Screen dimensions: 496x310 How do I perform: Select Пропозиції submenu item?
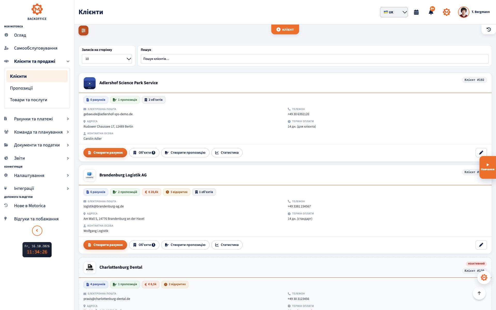click(x=37, y=88)
